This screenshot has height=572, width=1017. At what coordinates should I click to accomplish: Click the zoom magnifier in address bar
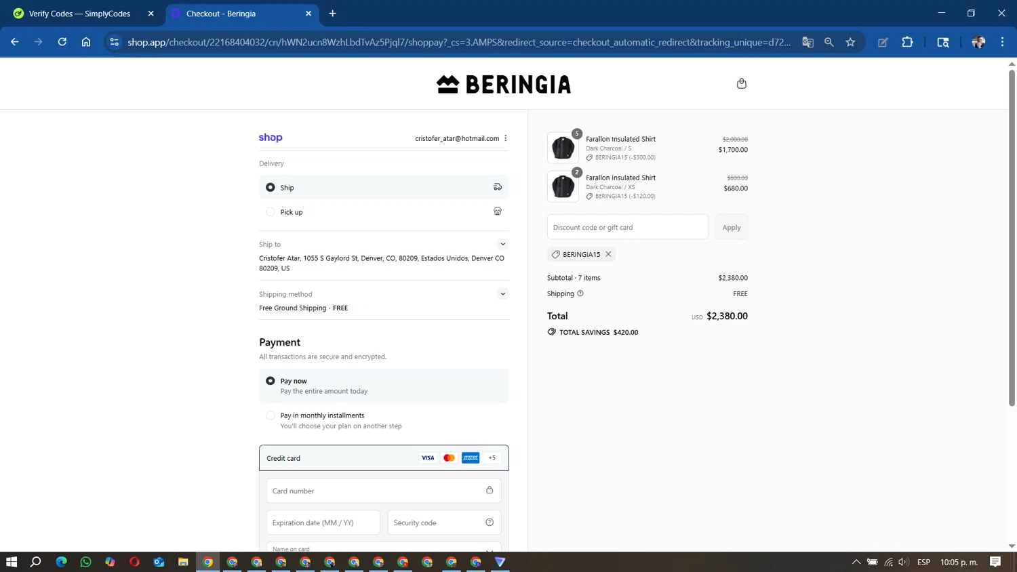pos(829,42)
